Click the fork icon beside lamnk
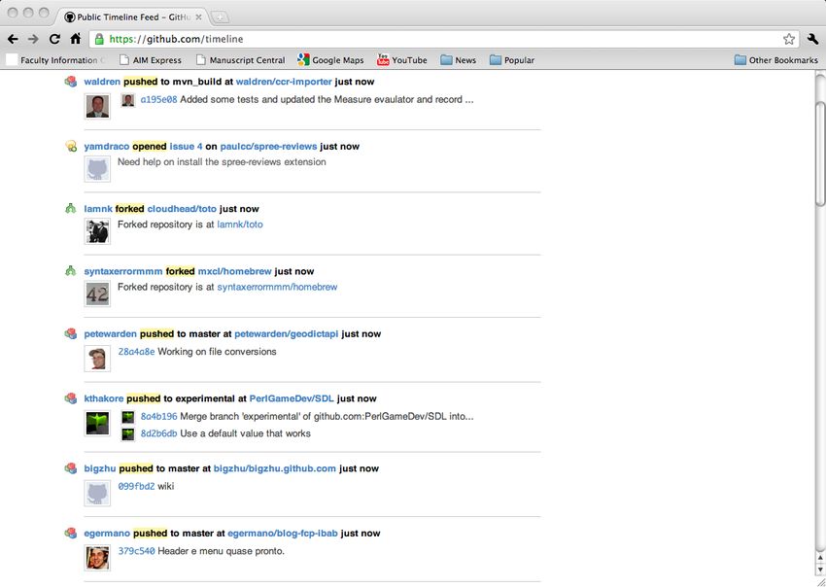 click(x=71, y=209)
